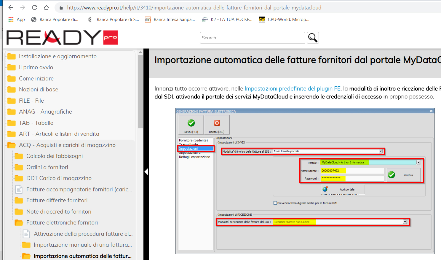
Task: Click the magnifying glass search button
Action: tap(313, 38)
